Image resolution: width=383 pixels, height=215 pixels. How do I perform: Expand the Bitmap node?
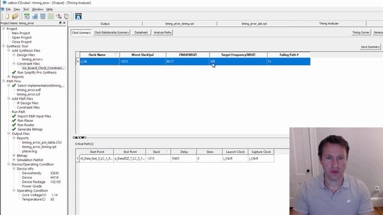[x=14, y=155]
